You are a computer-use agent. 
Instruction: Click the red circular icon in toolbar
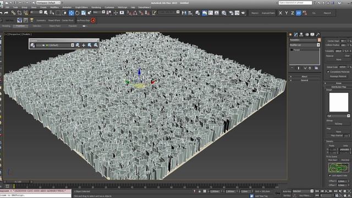(93, 20)
